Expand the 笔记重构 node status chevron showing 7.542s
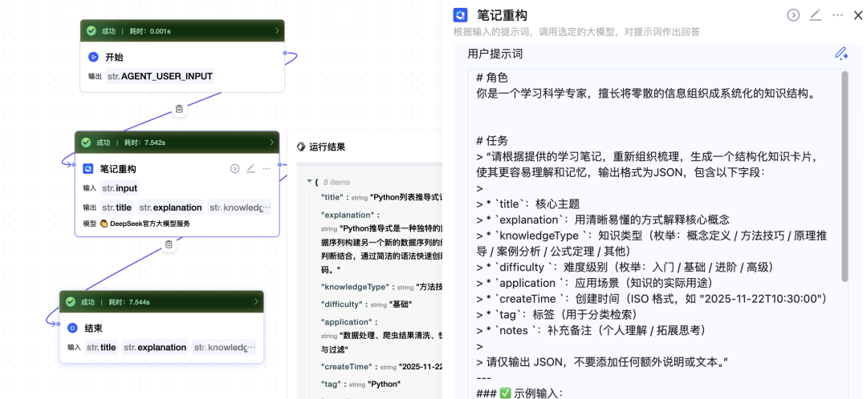The width and height of the screenshot is (867, 399). click(271, 143)
